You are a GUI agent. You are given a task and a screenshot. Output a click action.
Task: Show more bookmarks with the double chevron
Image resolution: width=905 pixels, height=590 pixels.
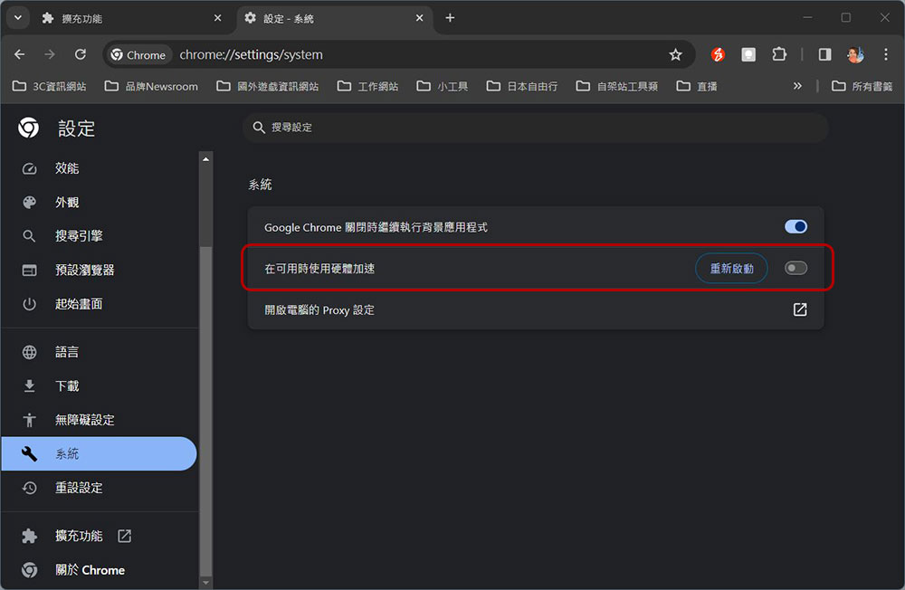pos(797,86)
